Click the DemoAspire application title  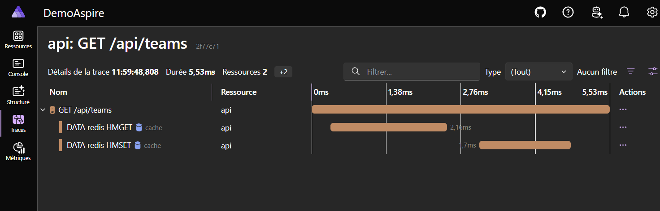[x=74, y=13]
